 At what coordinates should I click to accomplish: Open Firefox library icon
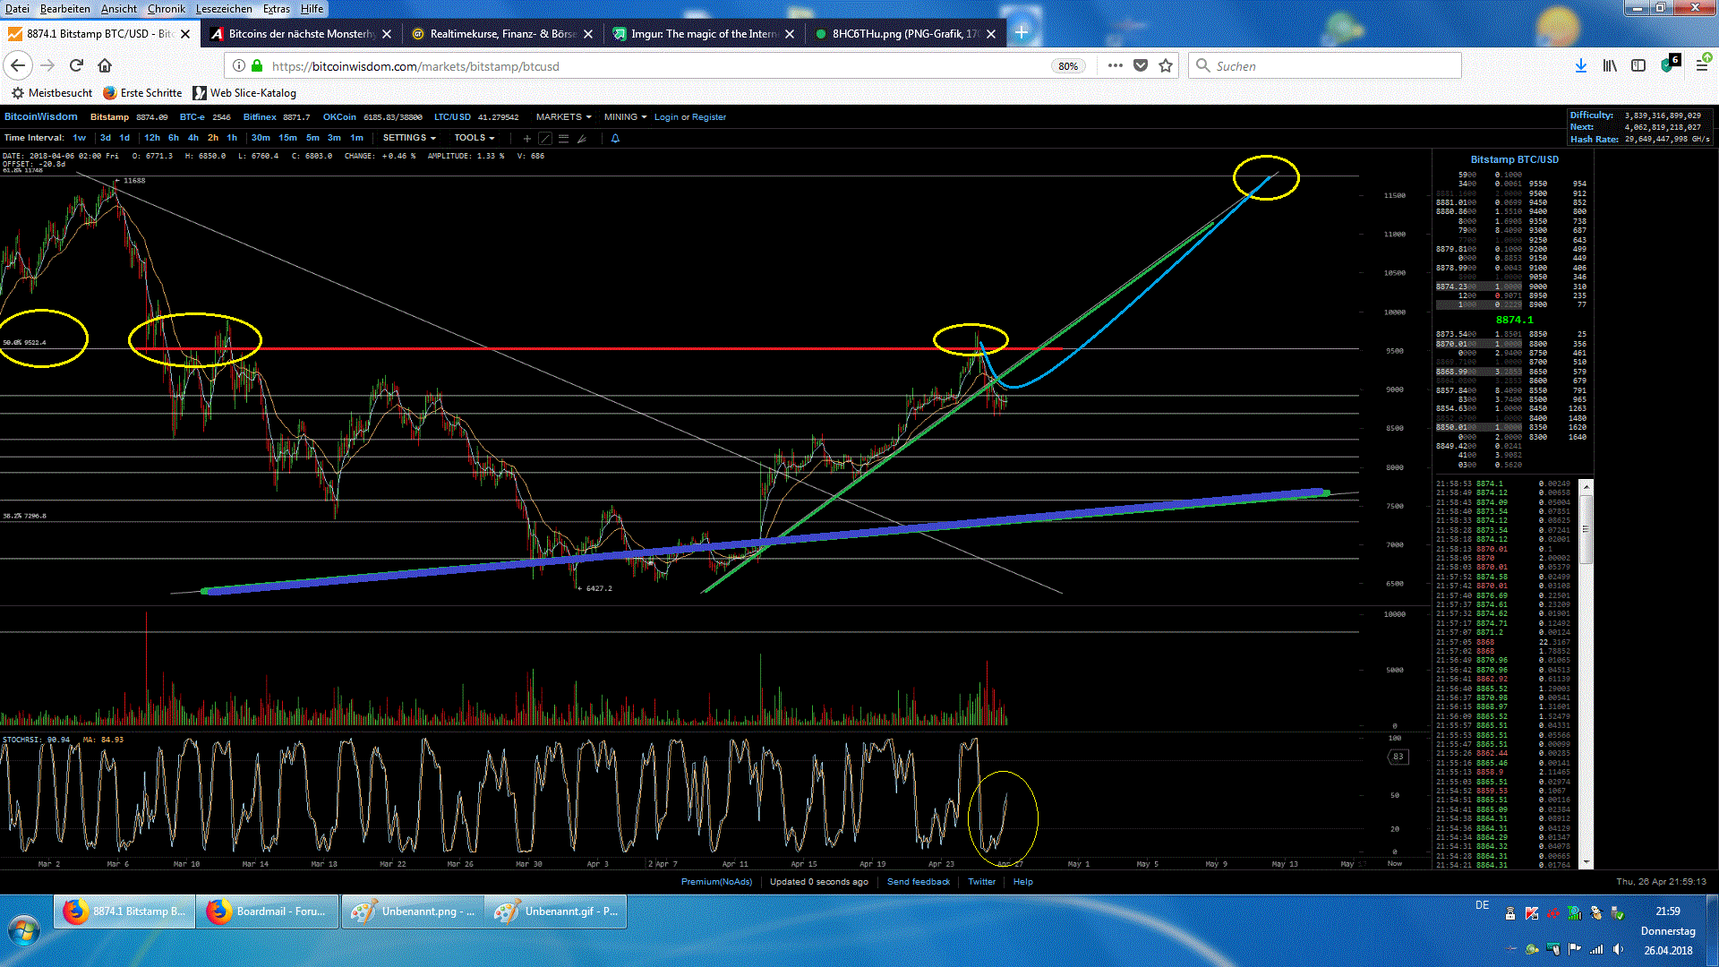point(1610,65)
